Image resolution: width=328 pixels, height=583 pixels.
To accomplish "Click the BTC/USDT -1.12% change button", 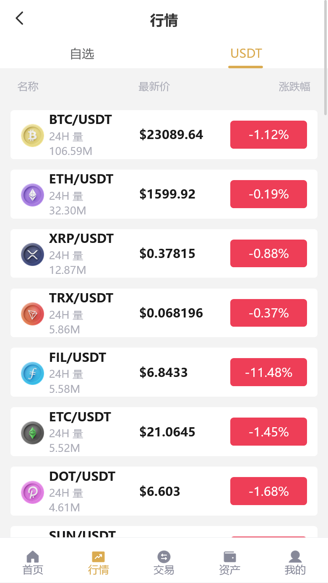I will 268,135.
